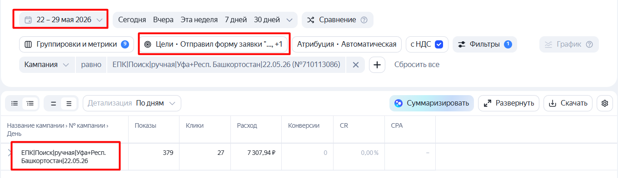Open Сравнение help question icon
Image resolution: width=618 pixels, height=178 pixels.
(x=364, y=20)
